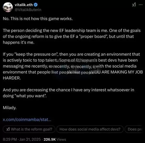Open the Grok icon beside more options
Image resolution: width=145 pixels, height=143 pixels.
(134, 5)
